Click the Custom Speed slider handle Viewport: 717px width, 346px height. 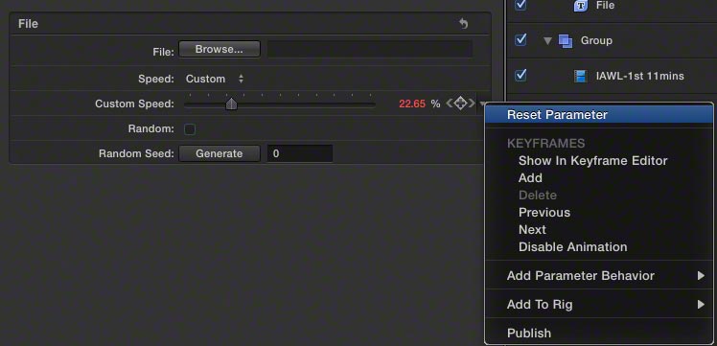[x=232, y=104]
